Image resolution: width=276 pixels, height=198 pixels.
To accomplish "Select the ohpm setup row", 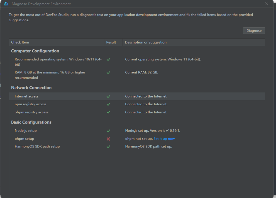I will point(137,139).
